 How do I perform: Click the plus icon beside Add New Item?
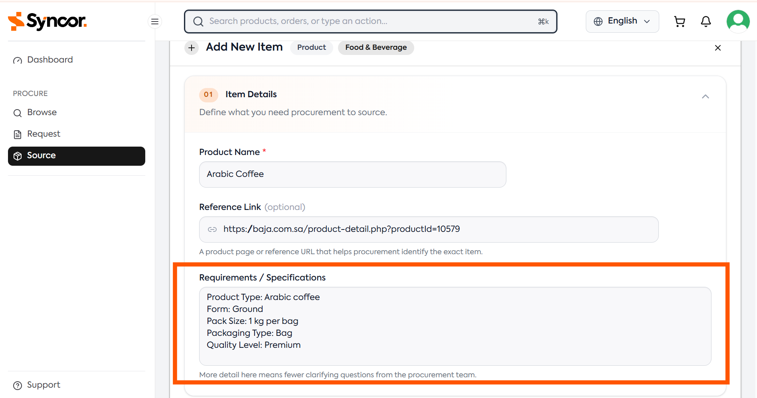click(x=192, y=48)
